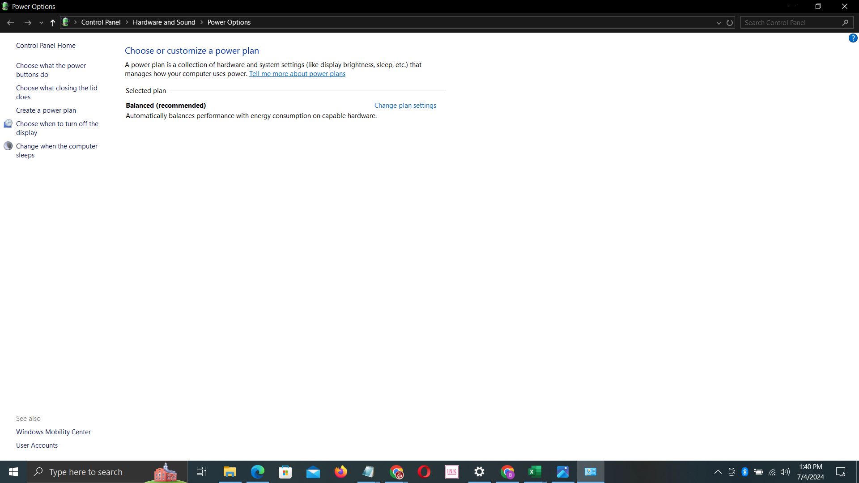Screen dimensions: 859x483
Task: Open Control Panel breadcrumb
Action: pos(101,22)
